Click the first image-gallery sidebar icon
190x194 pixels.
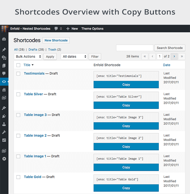pyautogui.click(x=4, y=98)
